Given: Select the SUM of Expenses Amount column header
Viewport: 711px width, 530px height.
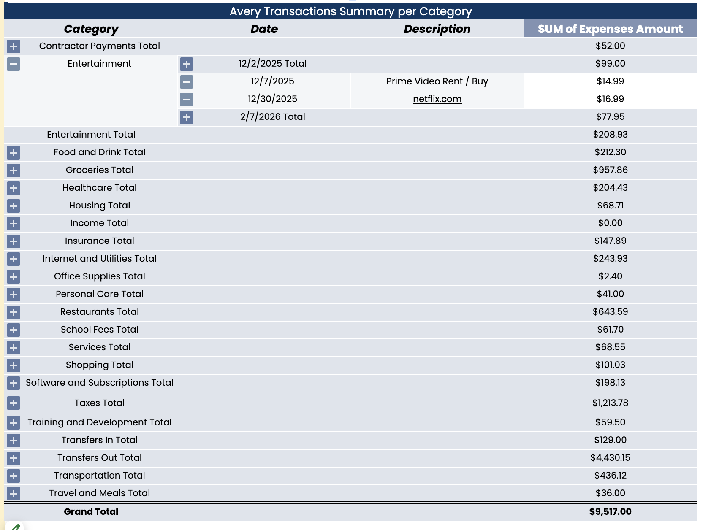Looking at the screenshot, I should click(610, 29).
